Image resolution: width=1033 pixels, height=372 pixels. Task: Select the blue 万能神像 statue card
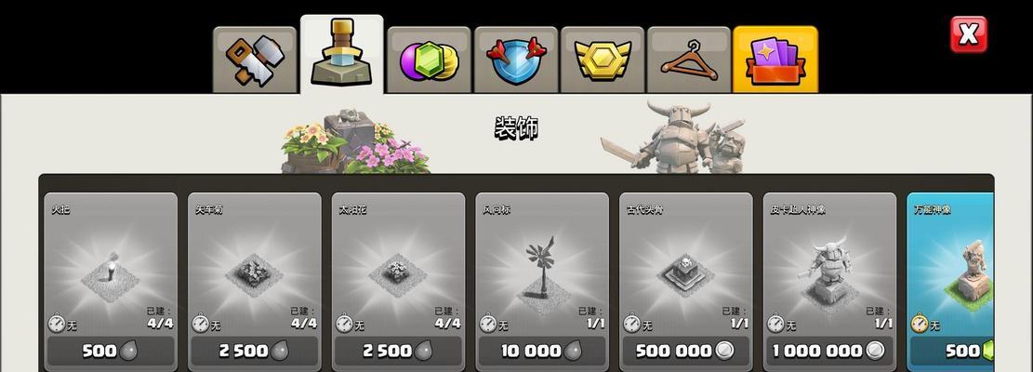tap(950, 282)
